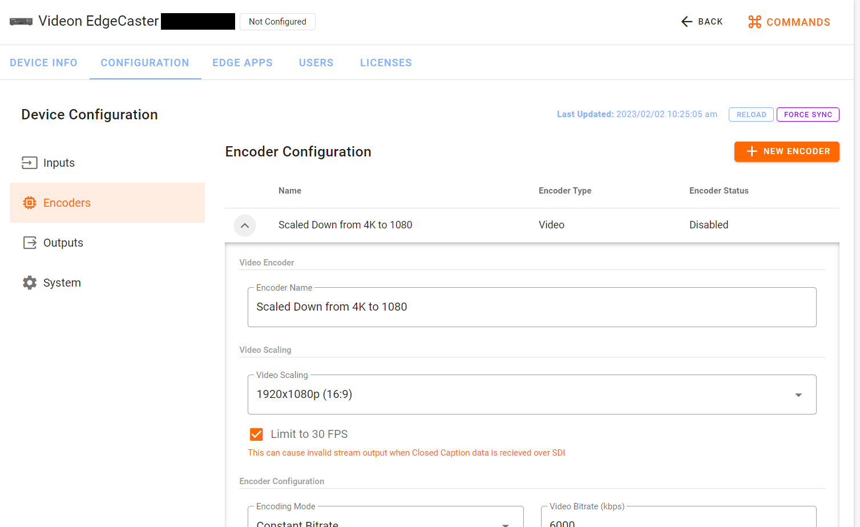
Task: Click the Reload button
Action: click(x=751, y=115)
